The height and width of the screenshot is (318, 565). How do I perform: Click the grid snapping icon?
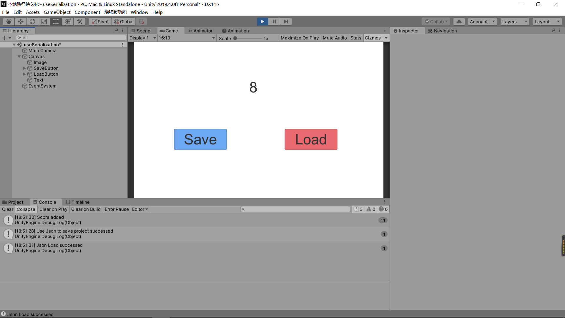[x=141, y=21]
